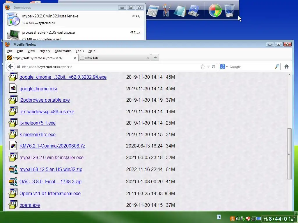This screenshot has height=223, width=298.
Task: Open volume speaker icon in system tray
Action: click(x=237, y=219)
